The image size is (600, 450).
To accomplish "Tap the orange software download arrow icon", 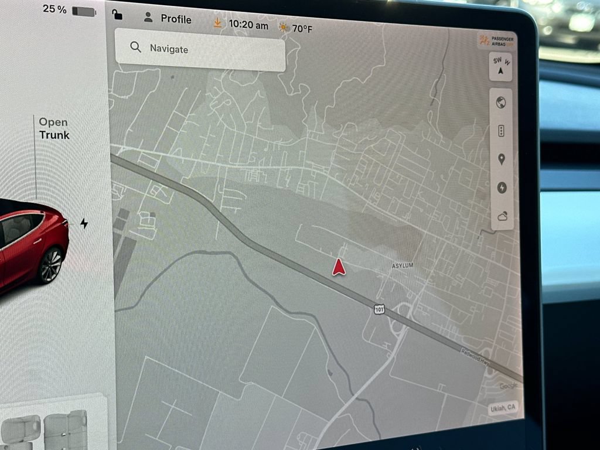I will [217, 23].
